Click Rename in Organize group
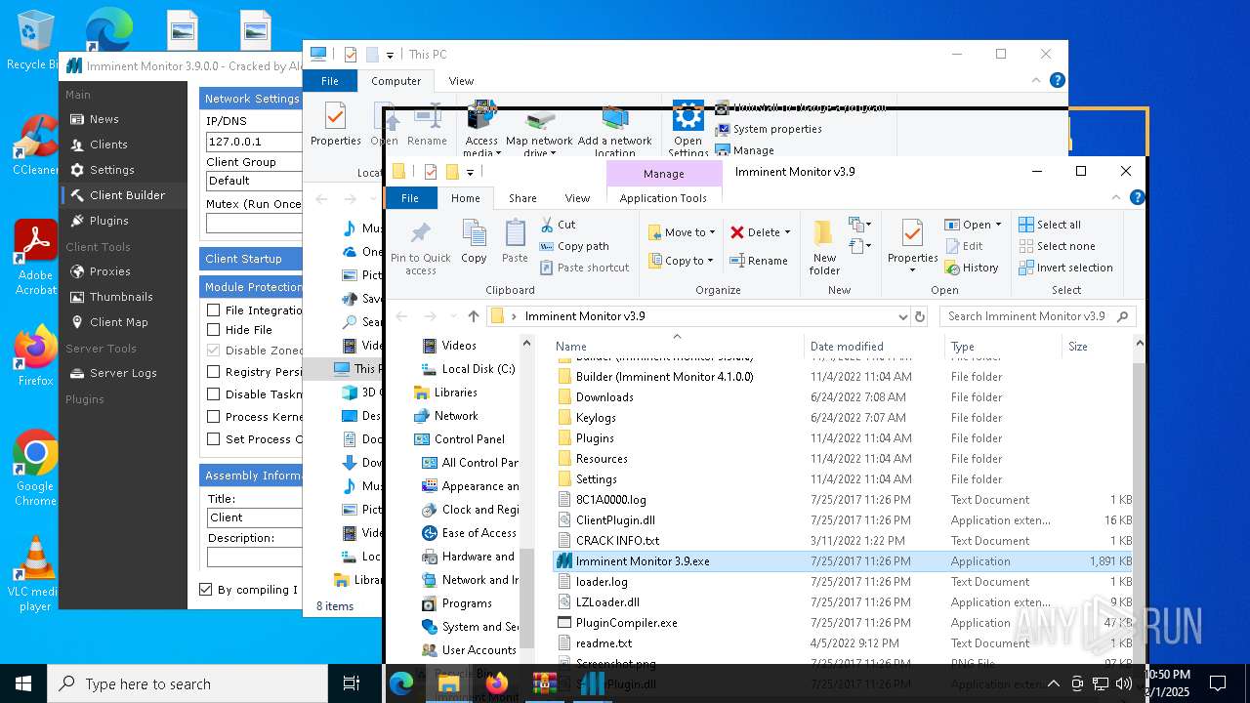This screenshot has height=703, width=1250. [x=759, y=261]
